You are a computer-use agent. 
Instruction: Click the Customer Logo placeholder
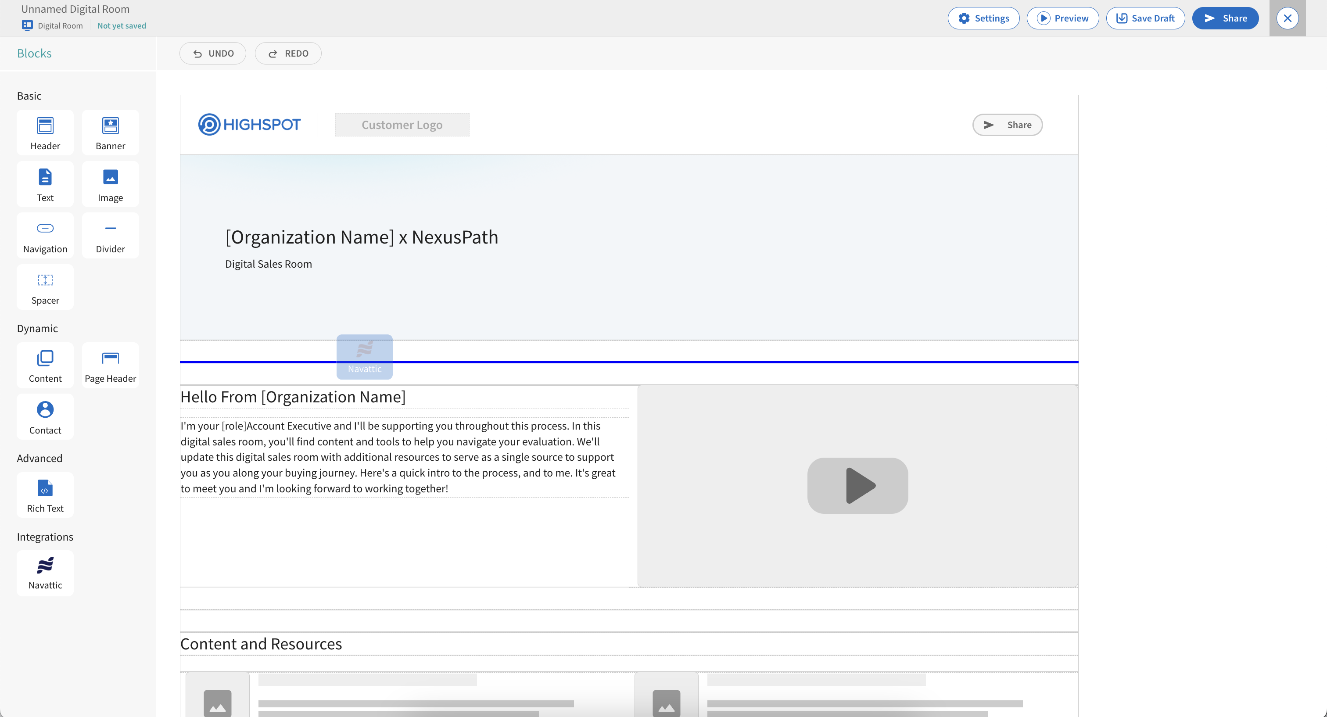point(402,125)
